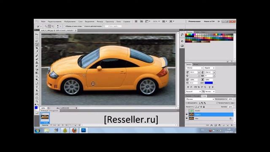The width and height of the screenshot is (270, 152).
Task: Select the Quick Selection tool
Action: tap(37, 45)
